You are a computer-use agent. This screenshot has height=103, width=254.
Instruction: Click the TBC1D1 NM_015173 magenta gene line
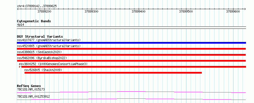131,92
